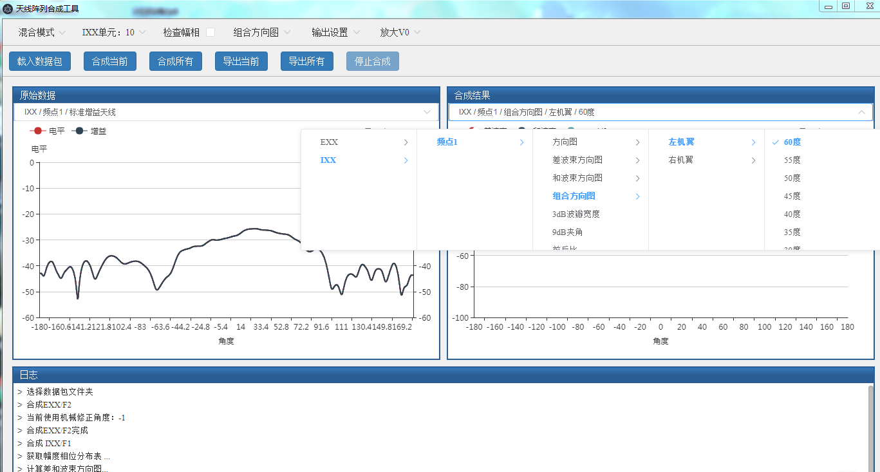This screenshot has height=472, width=880.
Task: Expand arrow next to 差波束方向图
Action: [x=638, y=160]
